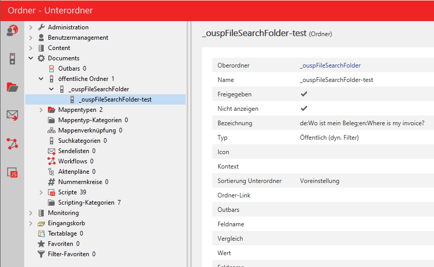
Task: Select the _ouspFileSearchFolder tree item label
Action: 99,89
